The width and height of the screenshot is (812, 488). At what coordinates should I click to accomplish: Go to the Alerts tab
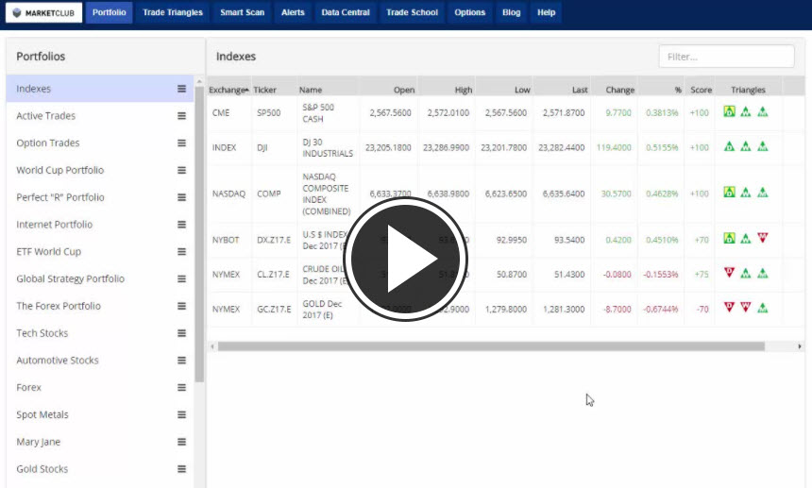click(293, 12)
